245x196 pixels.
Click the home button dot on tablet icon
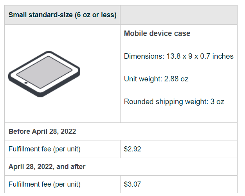point(26,83)
